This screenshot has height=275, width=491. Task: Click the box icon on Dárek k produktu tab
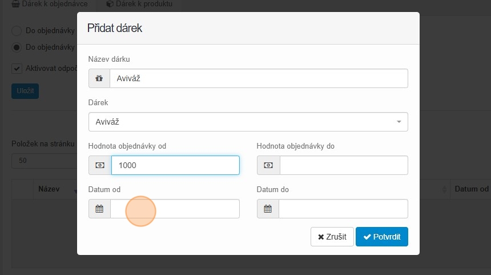[109, 3]
